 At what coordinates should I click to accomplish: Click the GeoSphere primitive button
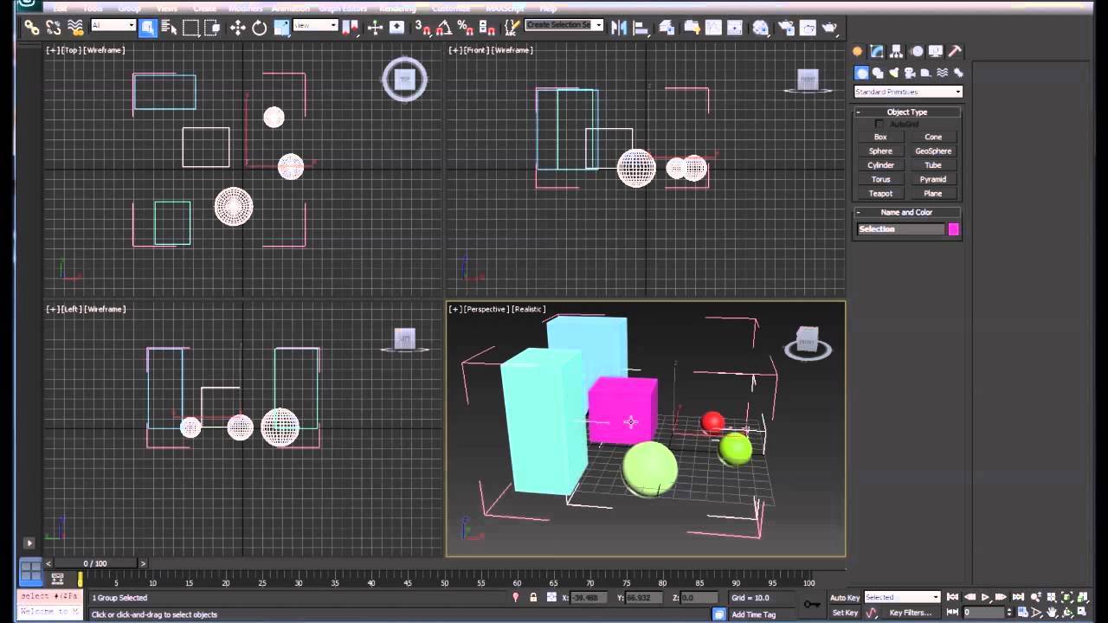(x=933, y=151)
